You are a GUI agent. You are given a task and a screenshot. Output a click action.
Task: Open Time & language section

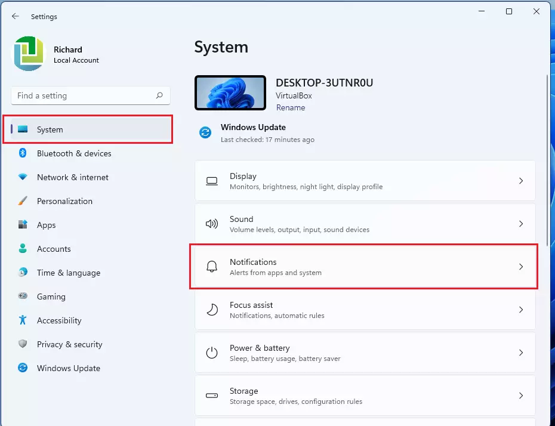click(68, 273)
